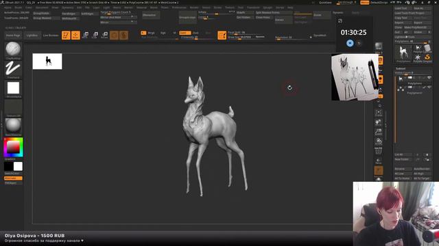Expand Mirror And Weld axis options
Viewport: 439px width, 246px height.
coord(132,17)
